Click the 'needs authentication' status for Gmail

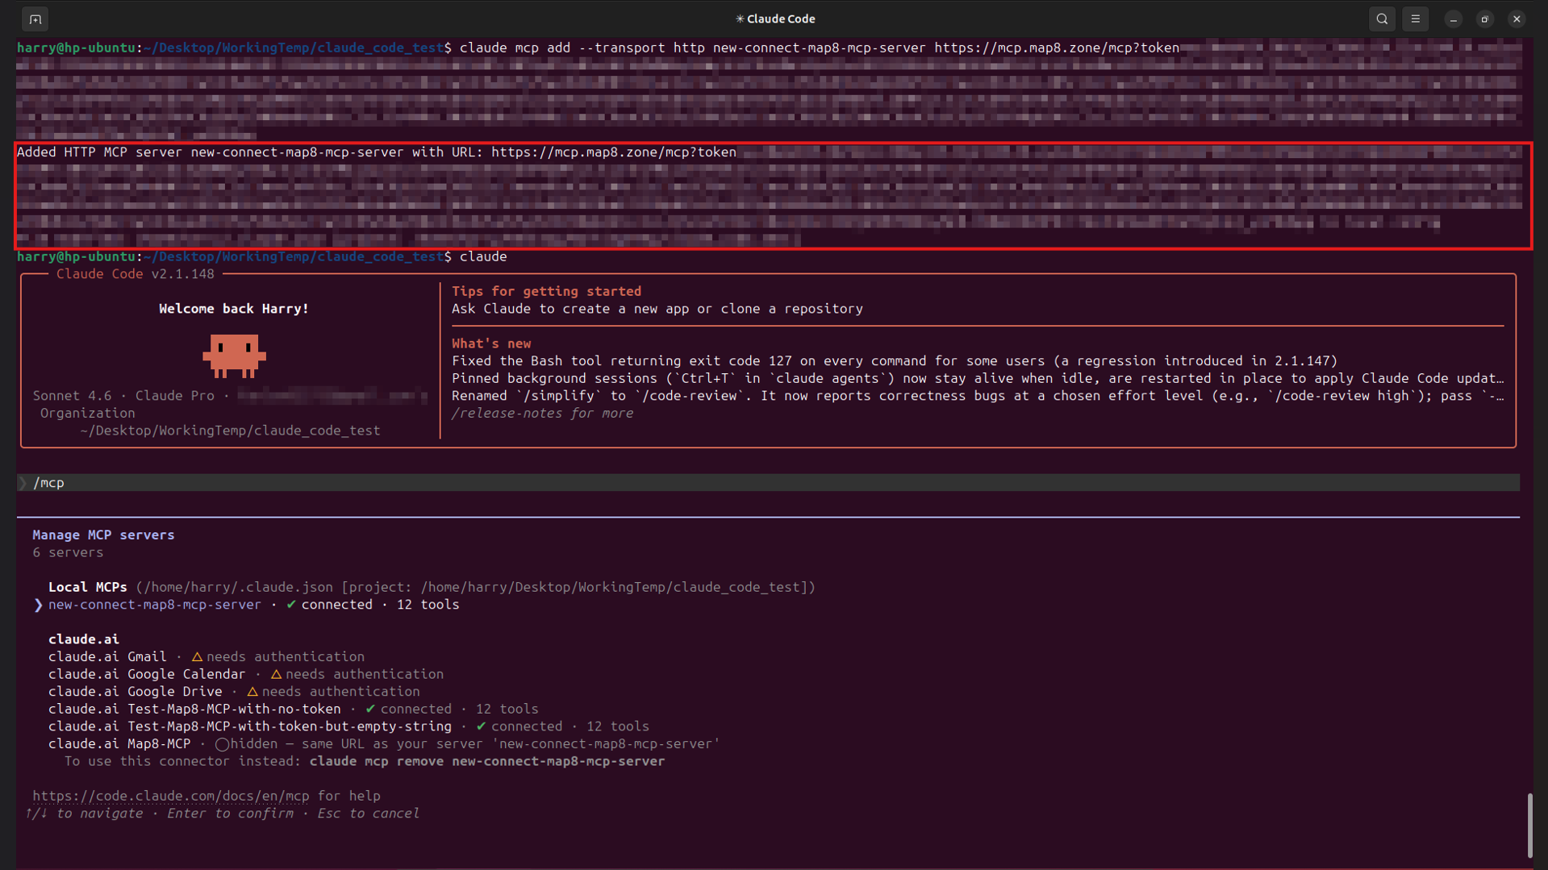point(286,657)
